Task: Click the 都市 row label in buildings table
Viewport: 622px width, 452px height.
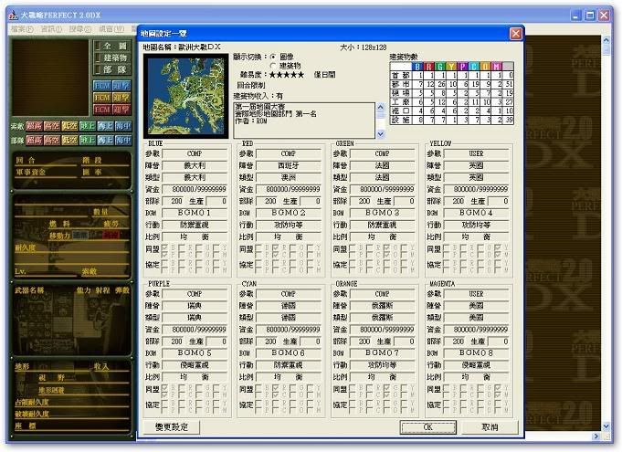Action: coord(401,84)
